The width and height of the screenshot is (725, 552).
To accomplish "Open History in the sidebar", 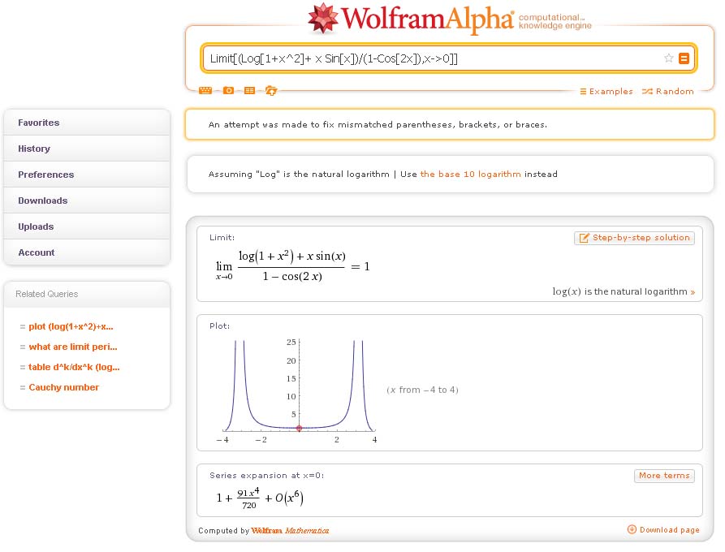I will coord(34,149).
